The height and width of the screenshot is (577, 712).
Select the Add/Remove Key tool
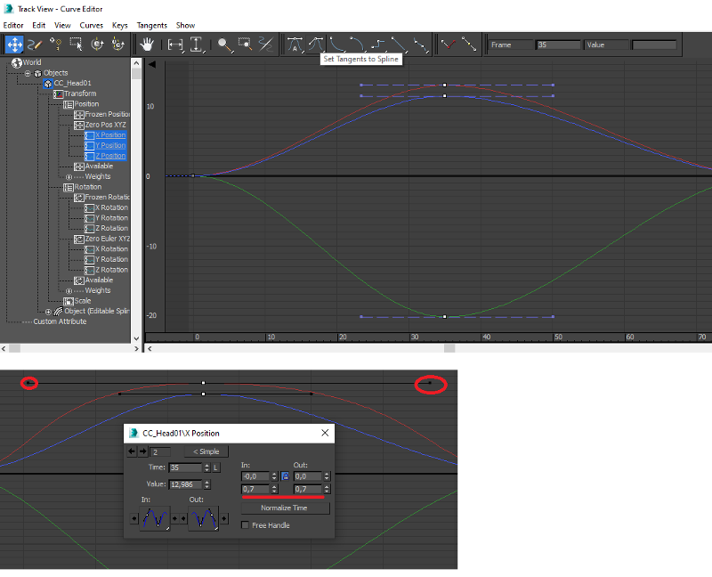coord(55,45)
